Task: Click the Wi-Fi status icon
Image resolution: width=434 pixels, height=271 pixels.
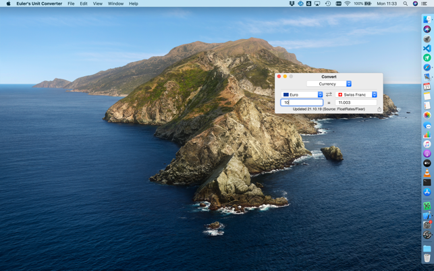Action: [x=347, y=4]
